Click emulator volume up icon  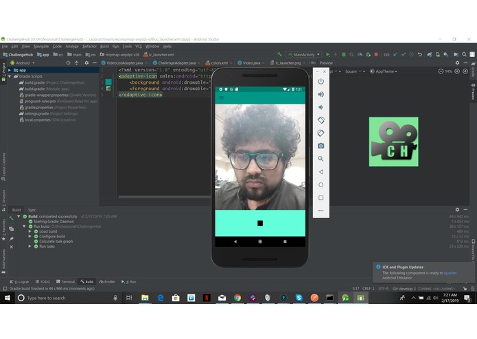click(x=321, y=94)
